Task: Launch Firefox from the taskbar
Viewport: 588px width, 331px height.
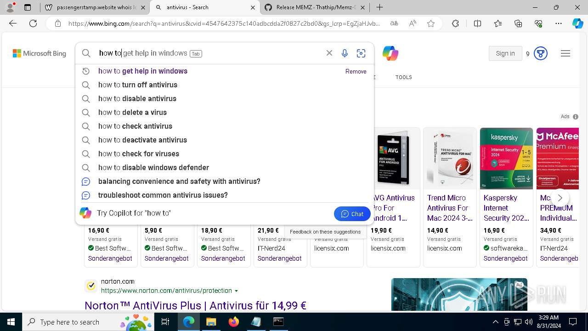Action: click(x=234, y=322)
